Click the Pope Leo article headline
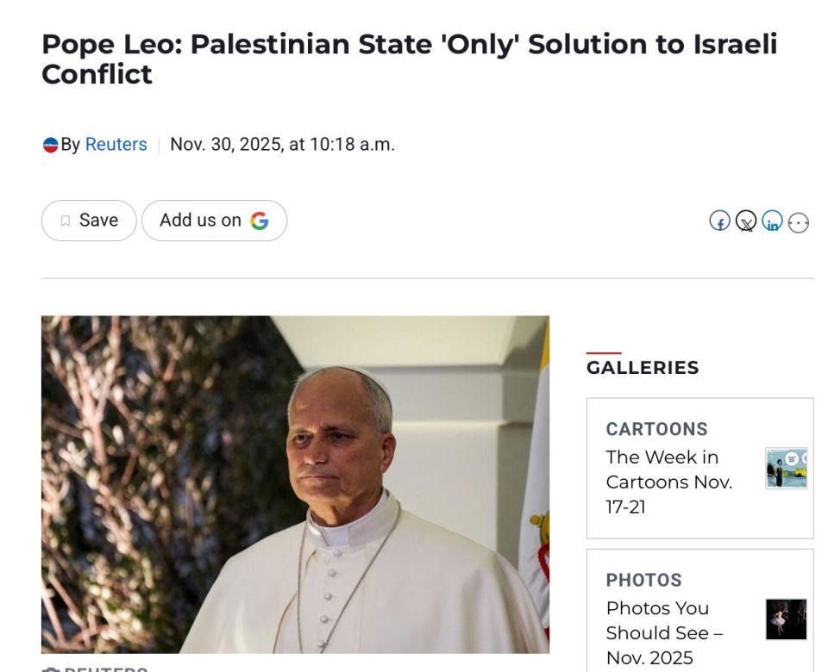The image size is (828, 672). pos(409,59)
